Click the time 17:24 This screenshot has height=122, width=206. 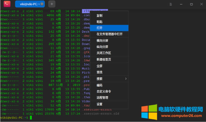coord(75,113)
